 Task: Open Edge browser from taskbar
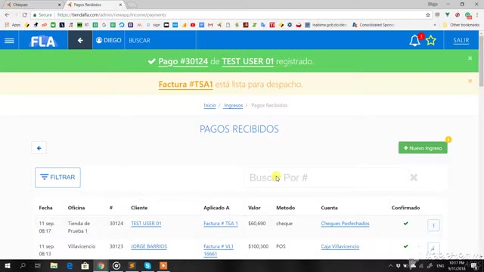pos(70,265)
